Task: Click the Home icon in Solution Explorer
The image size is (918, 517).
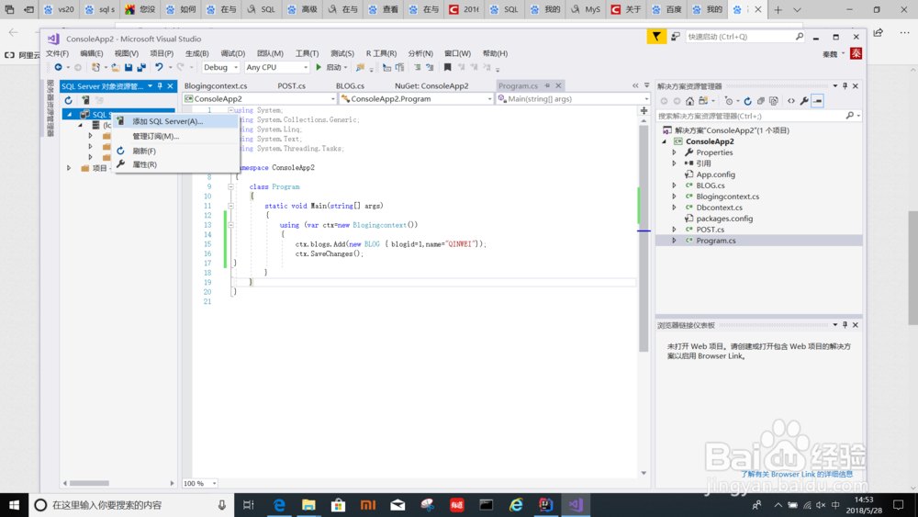Action: point(689,101)
